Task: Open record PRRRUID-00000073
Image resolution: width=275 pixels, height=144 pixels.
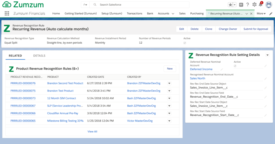Action: pos(23,98)
